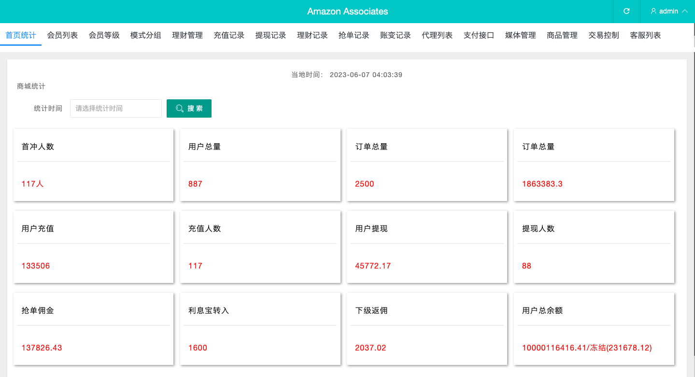Open the 支付接口 tab

click(x=479, y=35)
